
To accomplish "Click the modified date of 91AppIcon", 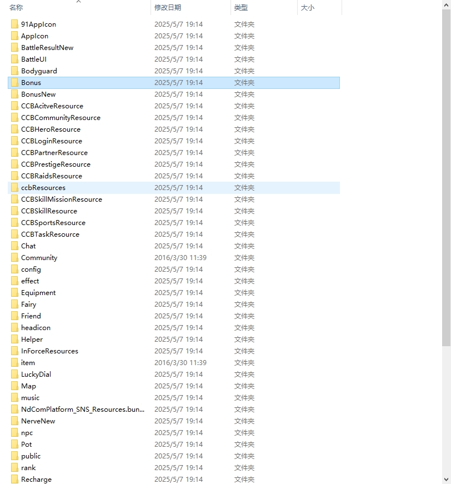I will (179, 24).
